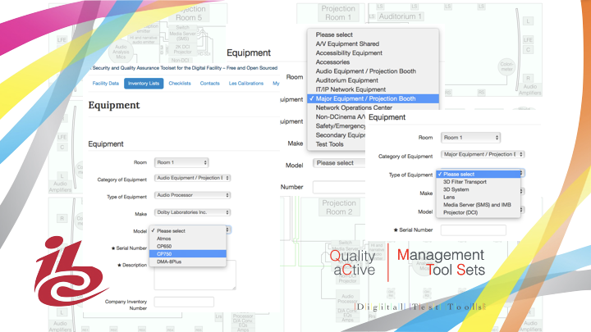591x332 pixels.
Task: Open the Contacts tab
Action: coord(209,83)
